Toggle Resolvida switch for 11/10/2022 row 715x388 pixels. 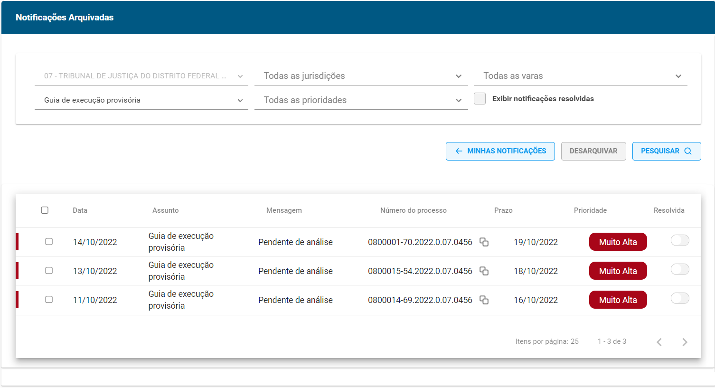679,298
